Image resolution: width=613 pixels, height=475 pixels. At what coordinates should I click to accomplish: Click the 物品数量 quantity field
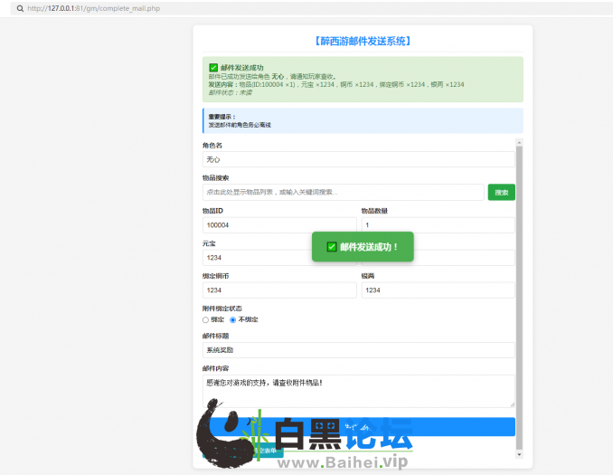pyautogui.click(x=438, y=225)
